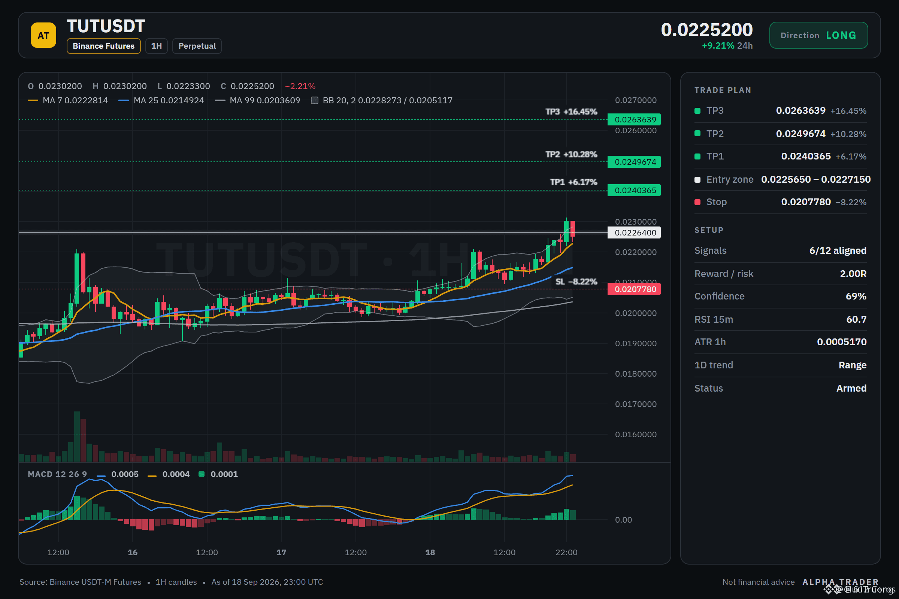
Task: Click the white 0.0226400 current price label
Action: (x=634, y=232)
